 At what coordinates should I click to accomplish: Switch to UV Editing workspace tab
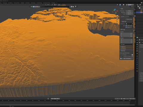[x=10, y=3]
